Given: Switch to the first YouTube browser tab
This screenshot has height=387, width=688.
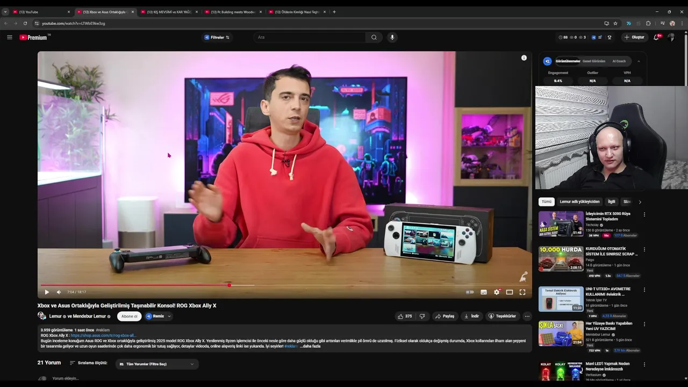Looking at the screenshot, I should [x=40, y=12].
